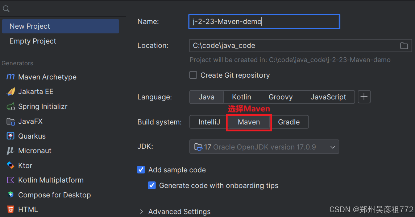The height and width of the screenshot is (217, 415).
Task: Choose Gradle build system
Action: (x=289, y=122)
